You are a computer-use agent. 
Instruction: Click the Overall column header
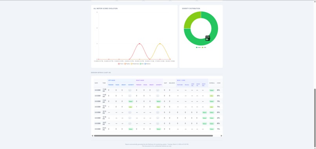tap(212, 83)
